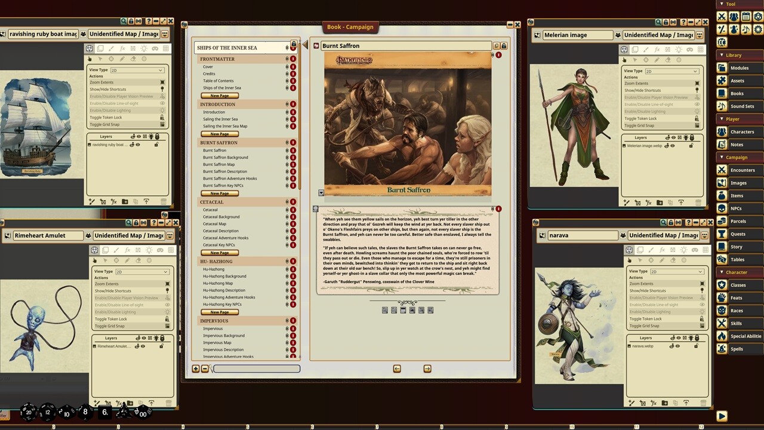Viewport: 764px width, 430px height.
Task: Click the next page arrow at the book bottom
Action: coord(427,369)
